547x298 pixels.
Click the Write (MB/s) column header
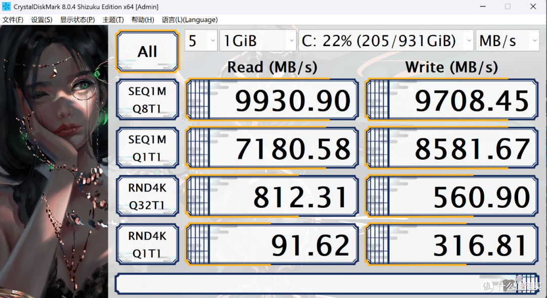(x=451, y=67)
